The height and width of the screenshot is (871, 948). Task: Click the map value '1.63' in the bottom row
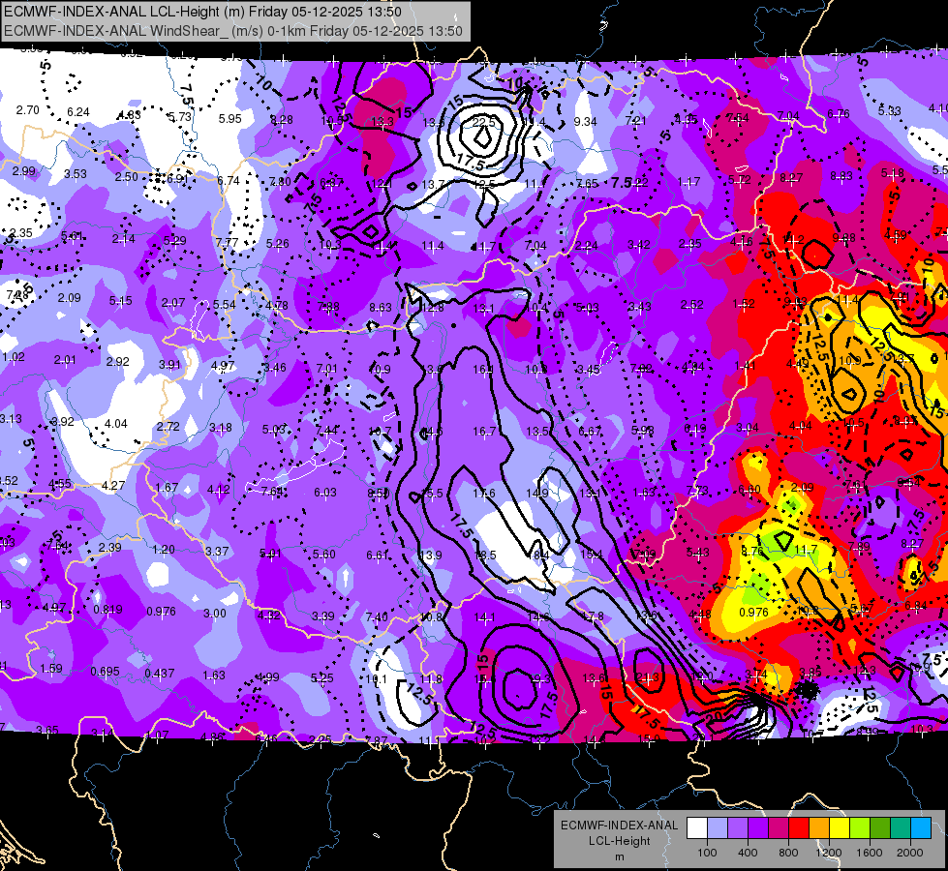pyautogui.click(x=213, y=676)
